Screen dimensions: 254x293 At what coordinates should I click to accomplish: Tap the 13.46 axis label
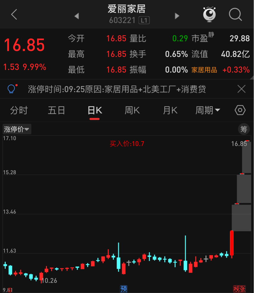click(x=9, y=212)
